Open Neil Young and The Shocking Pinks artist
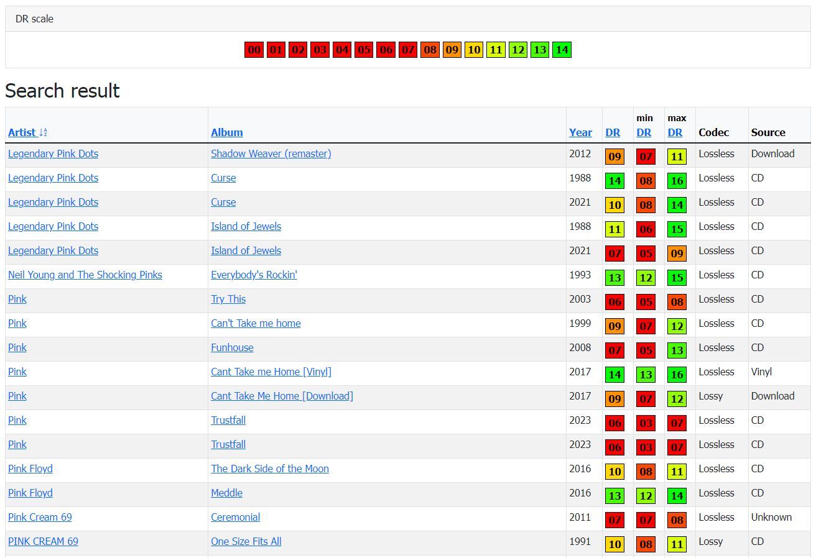Image resolution: width=816 pixels, height=558 pixels. pyautogui.click(x=85, y=275)
